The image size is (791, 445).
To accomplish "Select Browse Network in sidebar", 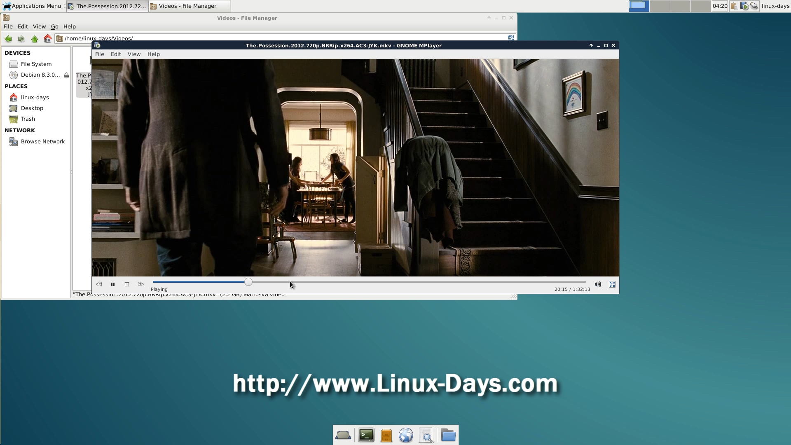I will 43,141.
